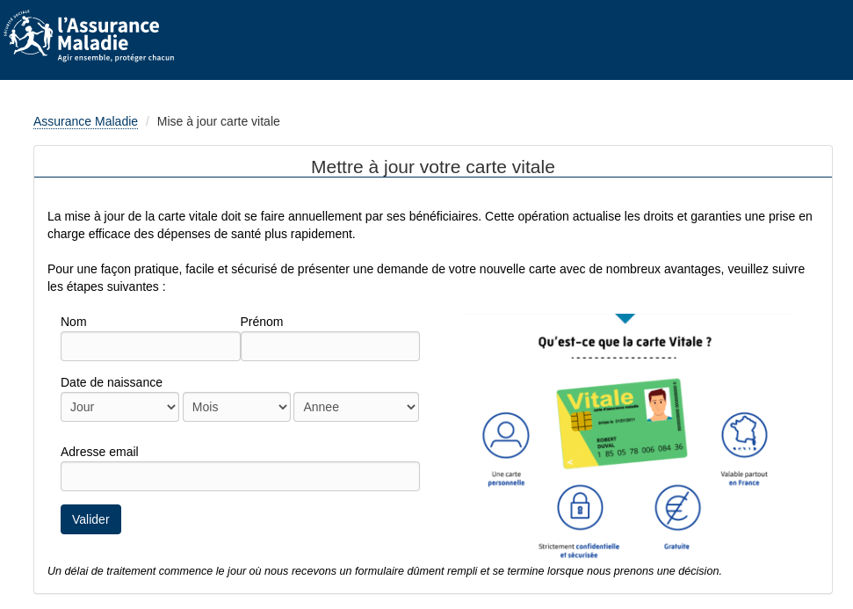This screenshot has height=609, width=853.
Task: Click the gold chip on the Vitale card
Action: (580, 421)
